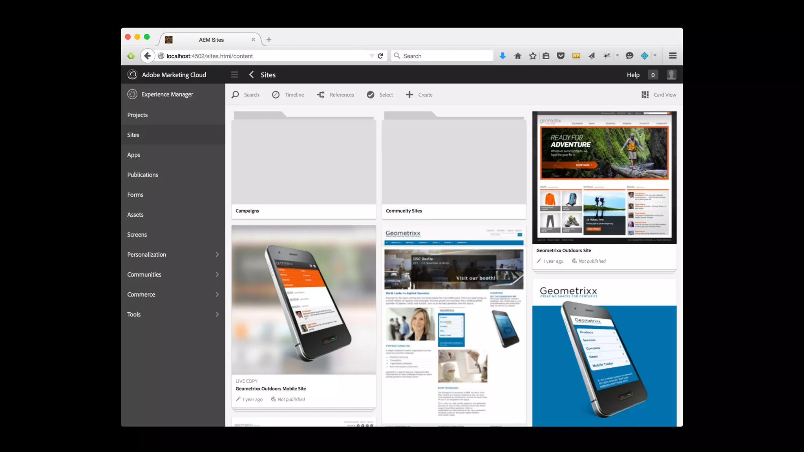Viewport: 804px width, 452px height.
Task: Click the Help link in header
Action: (633, 75)
